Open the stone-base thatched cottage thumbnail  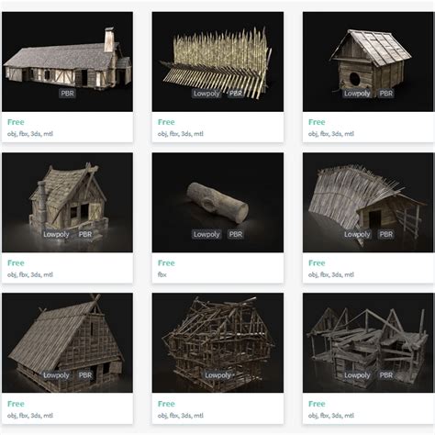[67, 203]
